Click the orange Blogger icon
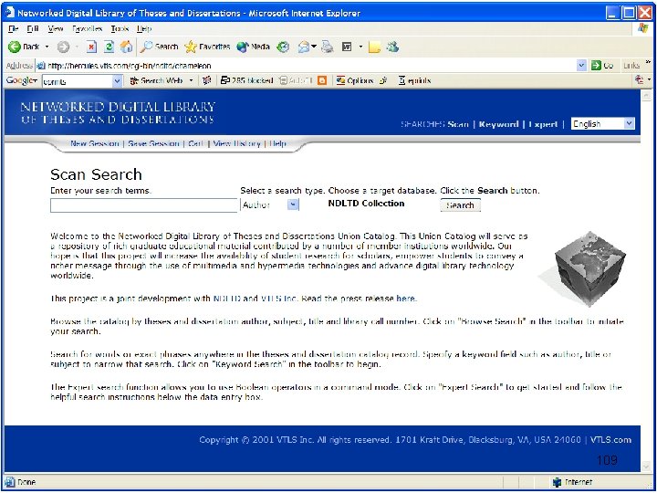This screenshot has width=657, height=493. pos(322,80)
